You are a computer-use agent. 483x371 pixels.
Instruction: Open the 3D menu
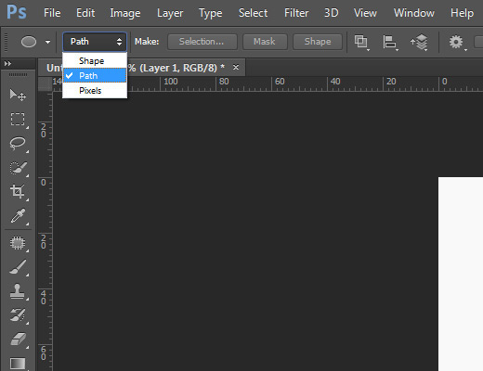(331, 13)
